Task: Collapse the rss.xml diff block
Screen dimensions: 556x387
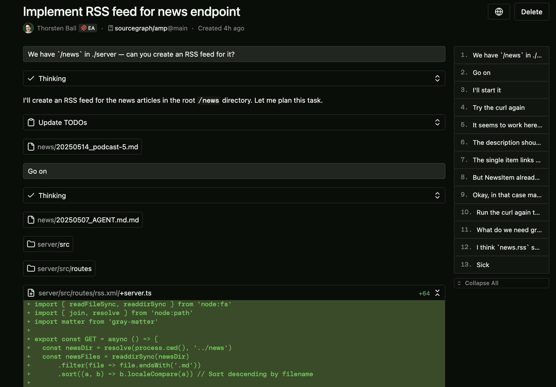Action: coord(437,293)
